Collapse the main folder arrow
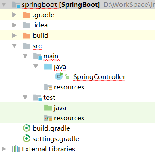Viewport: 155px width, 165px height. (x=25, y=56)
